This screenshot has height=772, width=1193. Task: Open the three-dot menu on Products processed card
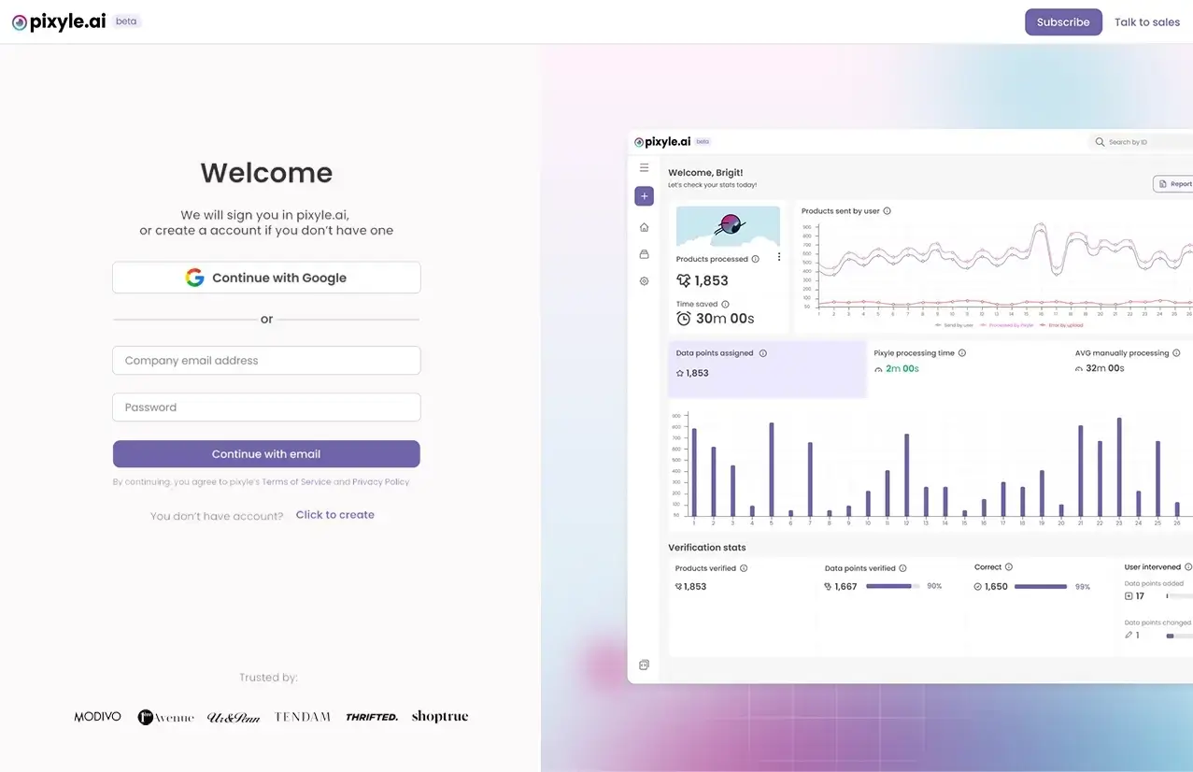tap(779, 257)
